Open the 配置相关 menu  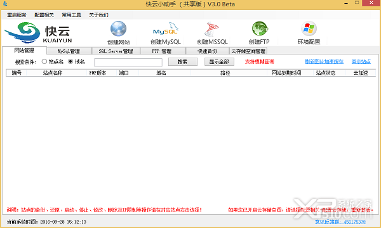click(x=44, y=15)
